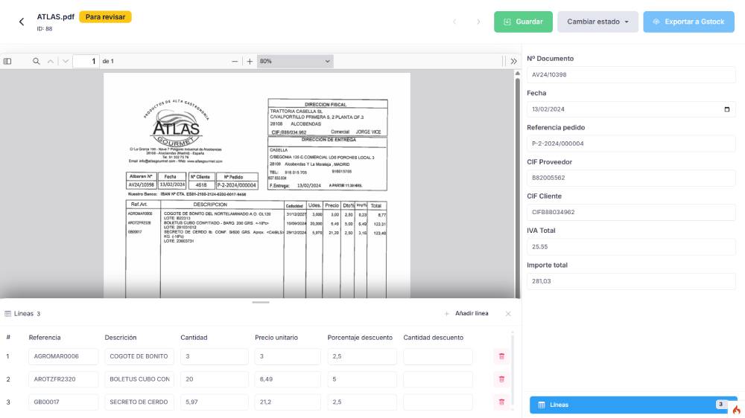Edit line 2 Cantidad descuento field
Image resolution: width=745 pixels, height=418 pixels.
(x=438, y=379)
